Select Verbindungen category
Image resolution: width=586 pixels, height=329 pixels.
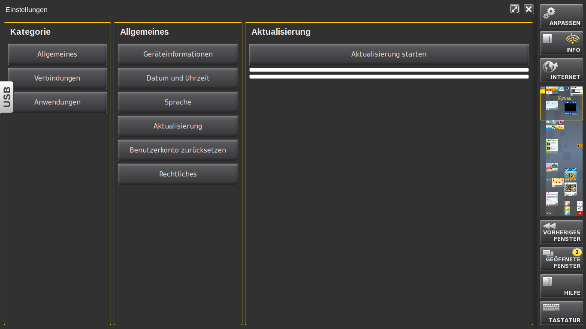[x=57, y=78]
